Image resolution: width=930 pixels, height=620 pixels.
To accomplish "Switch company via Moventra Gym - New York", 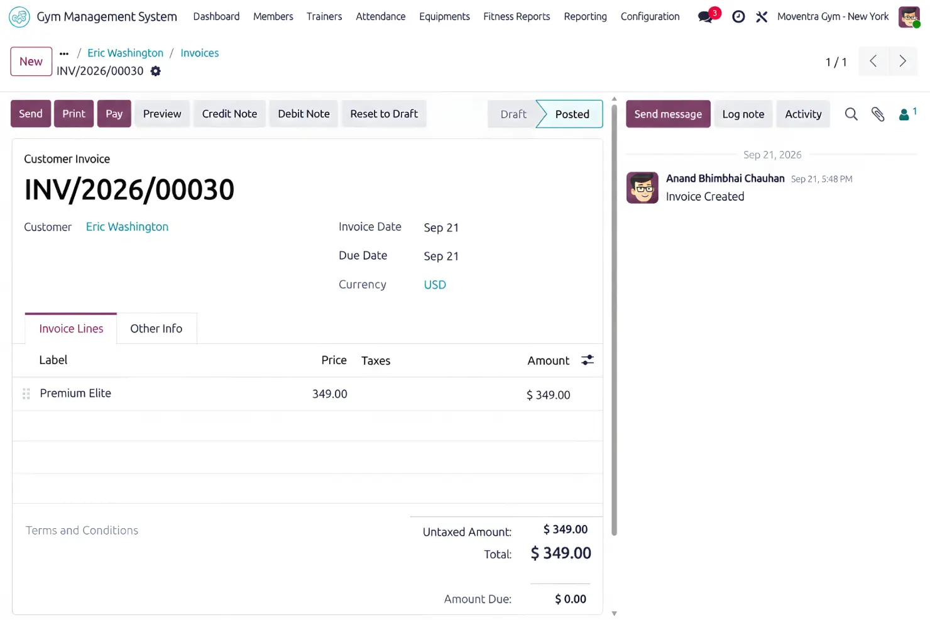I will (833, 16).
